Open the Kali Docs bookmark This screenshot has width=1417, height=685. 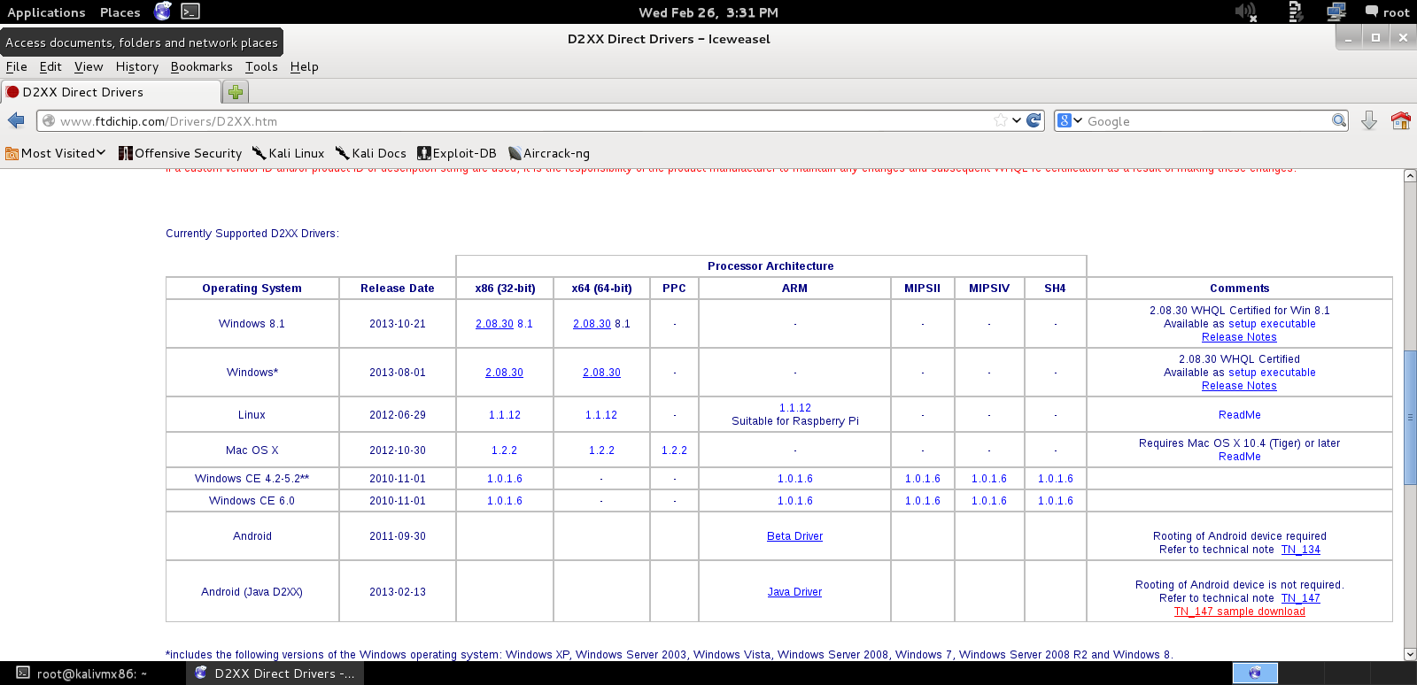370,153
